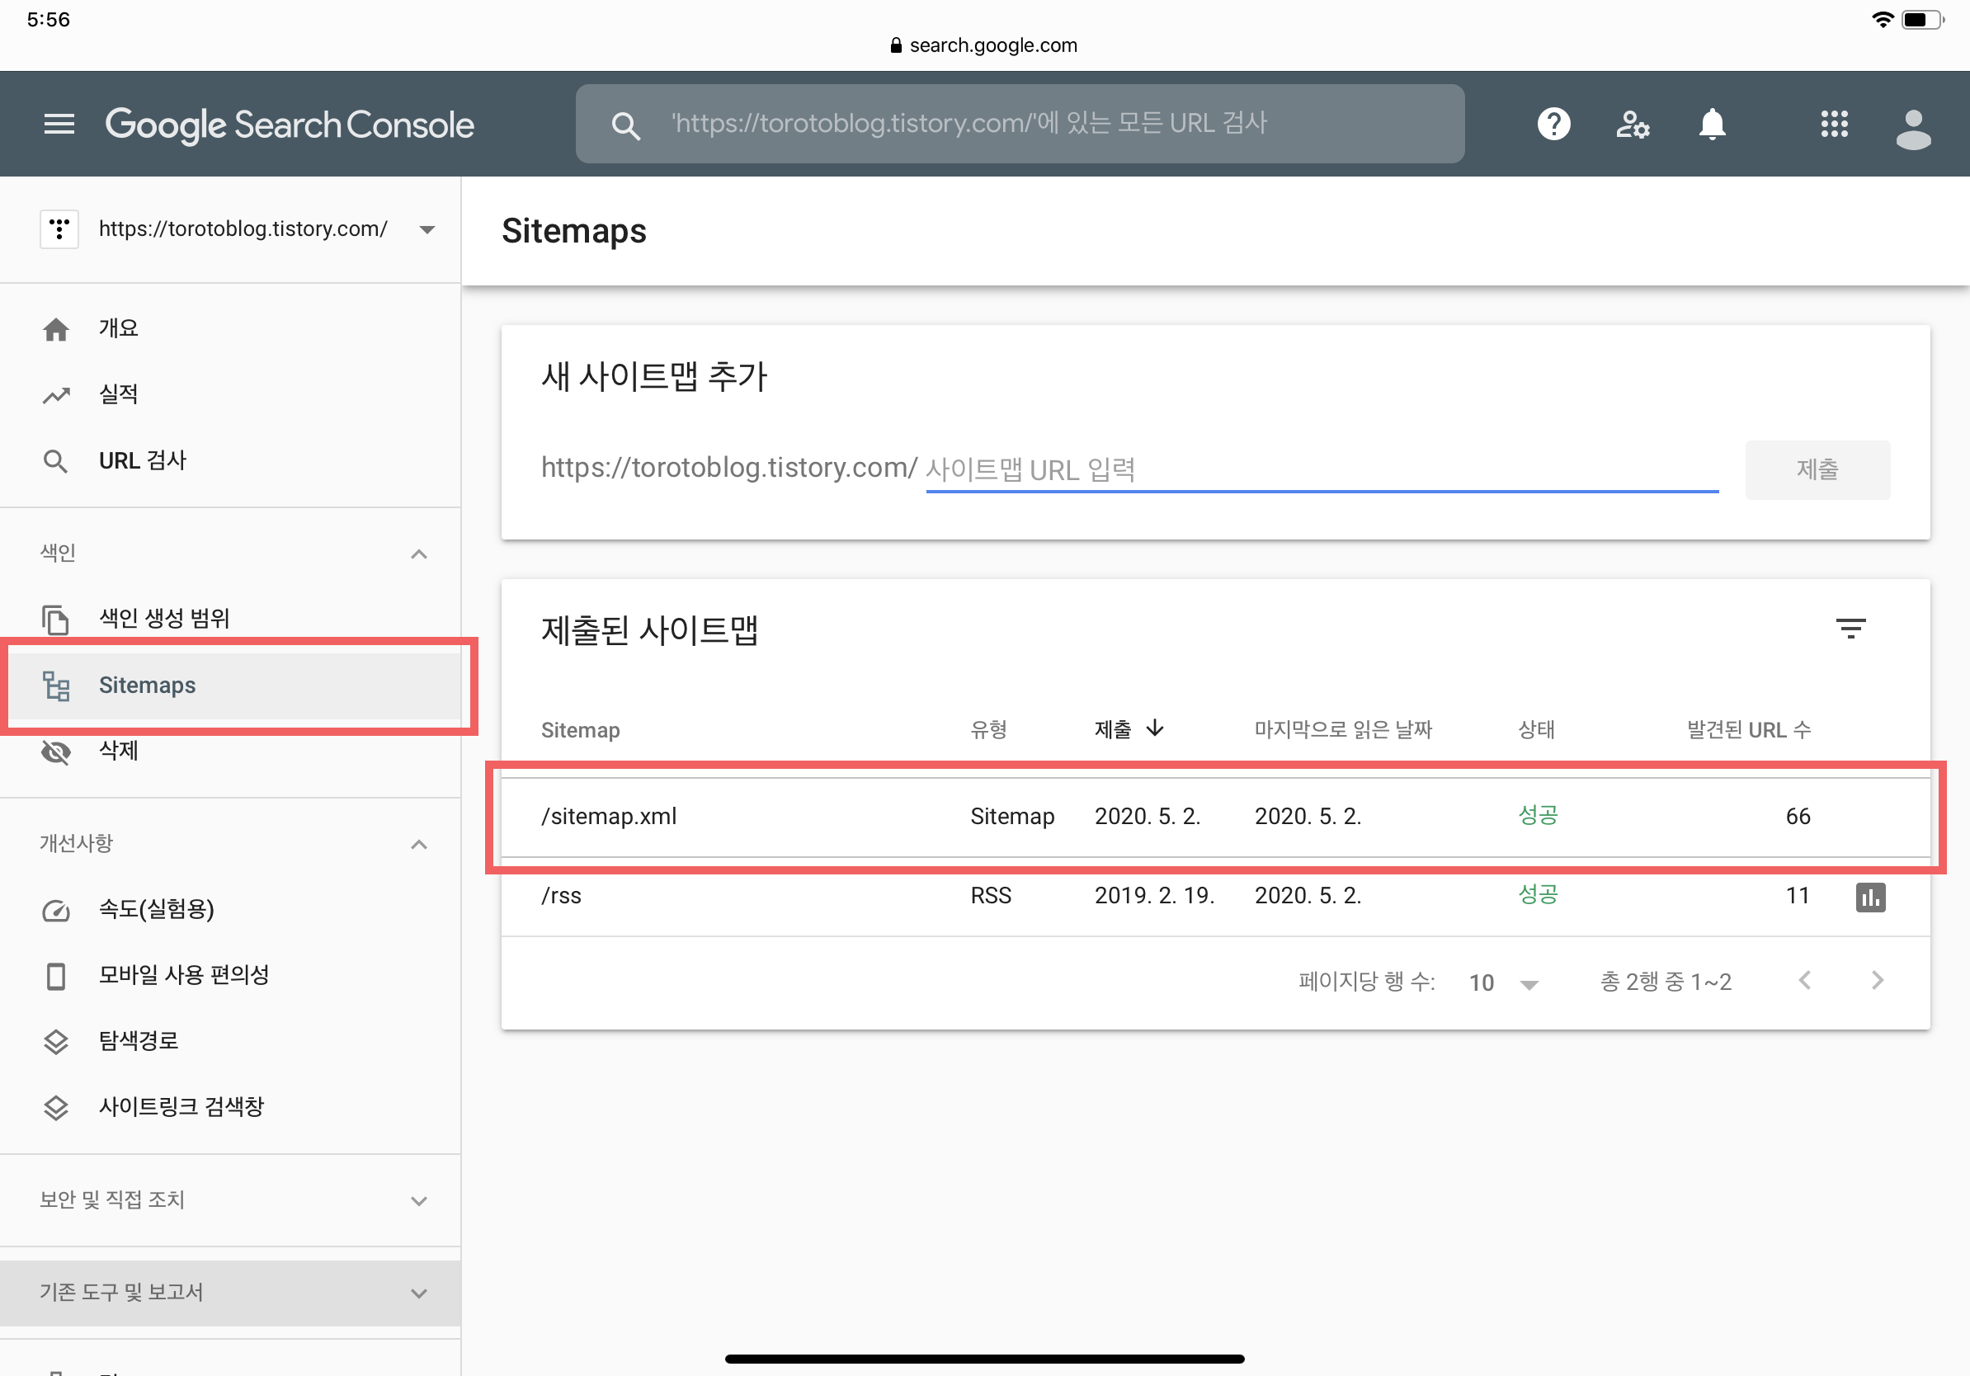
Task: Click the help question mark icon
Action: pos(1553,125)
